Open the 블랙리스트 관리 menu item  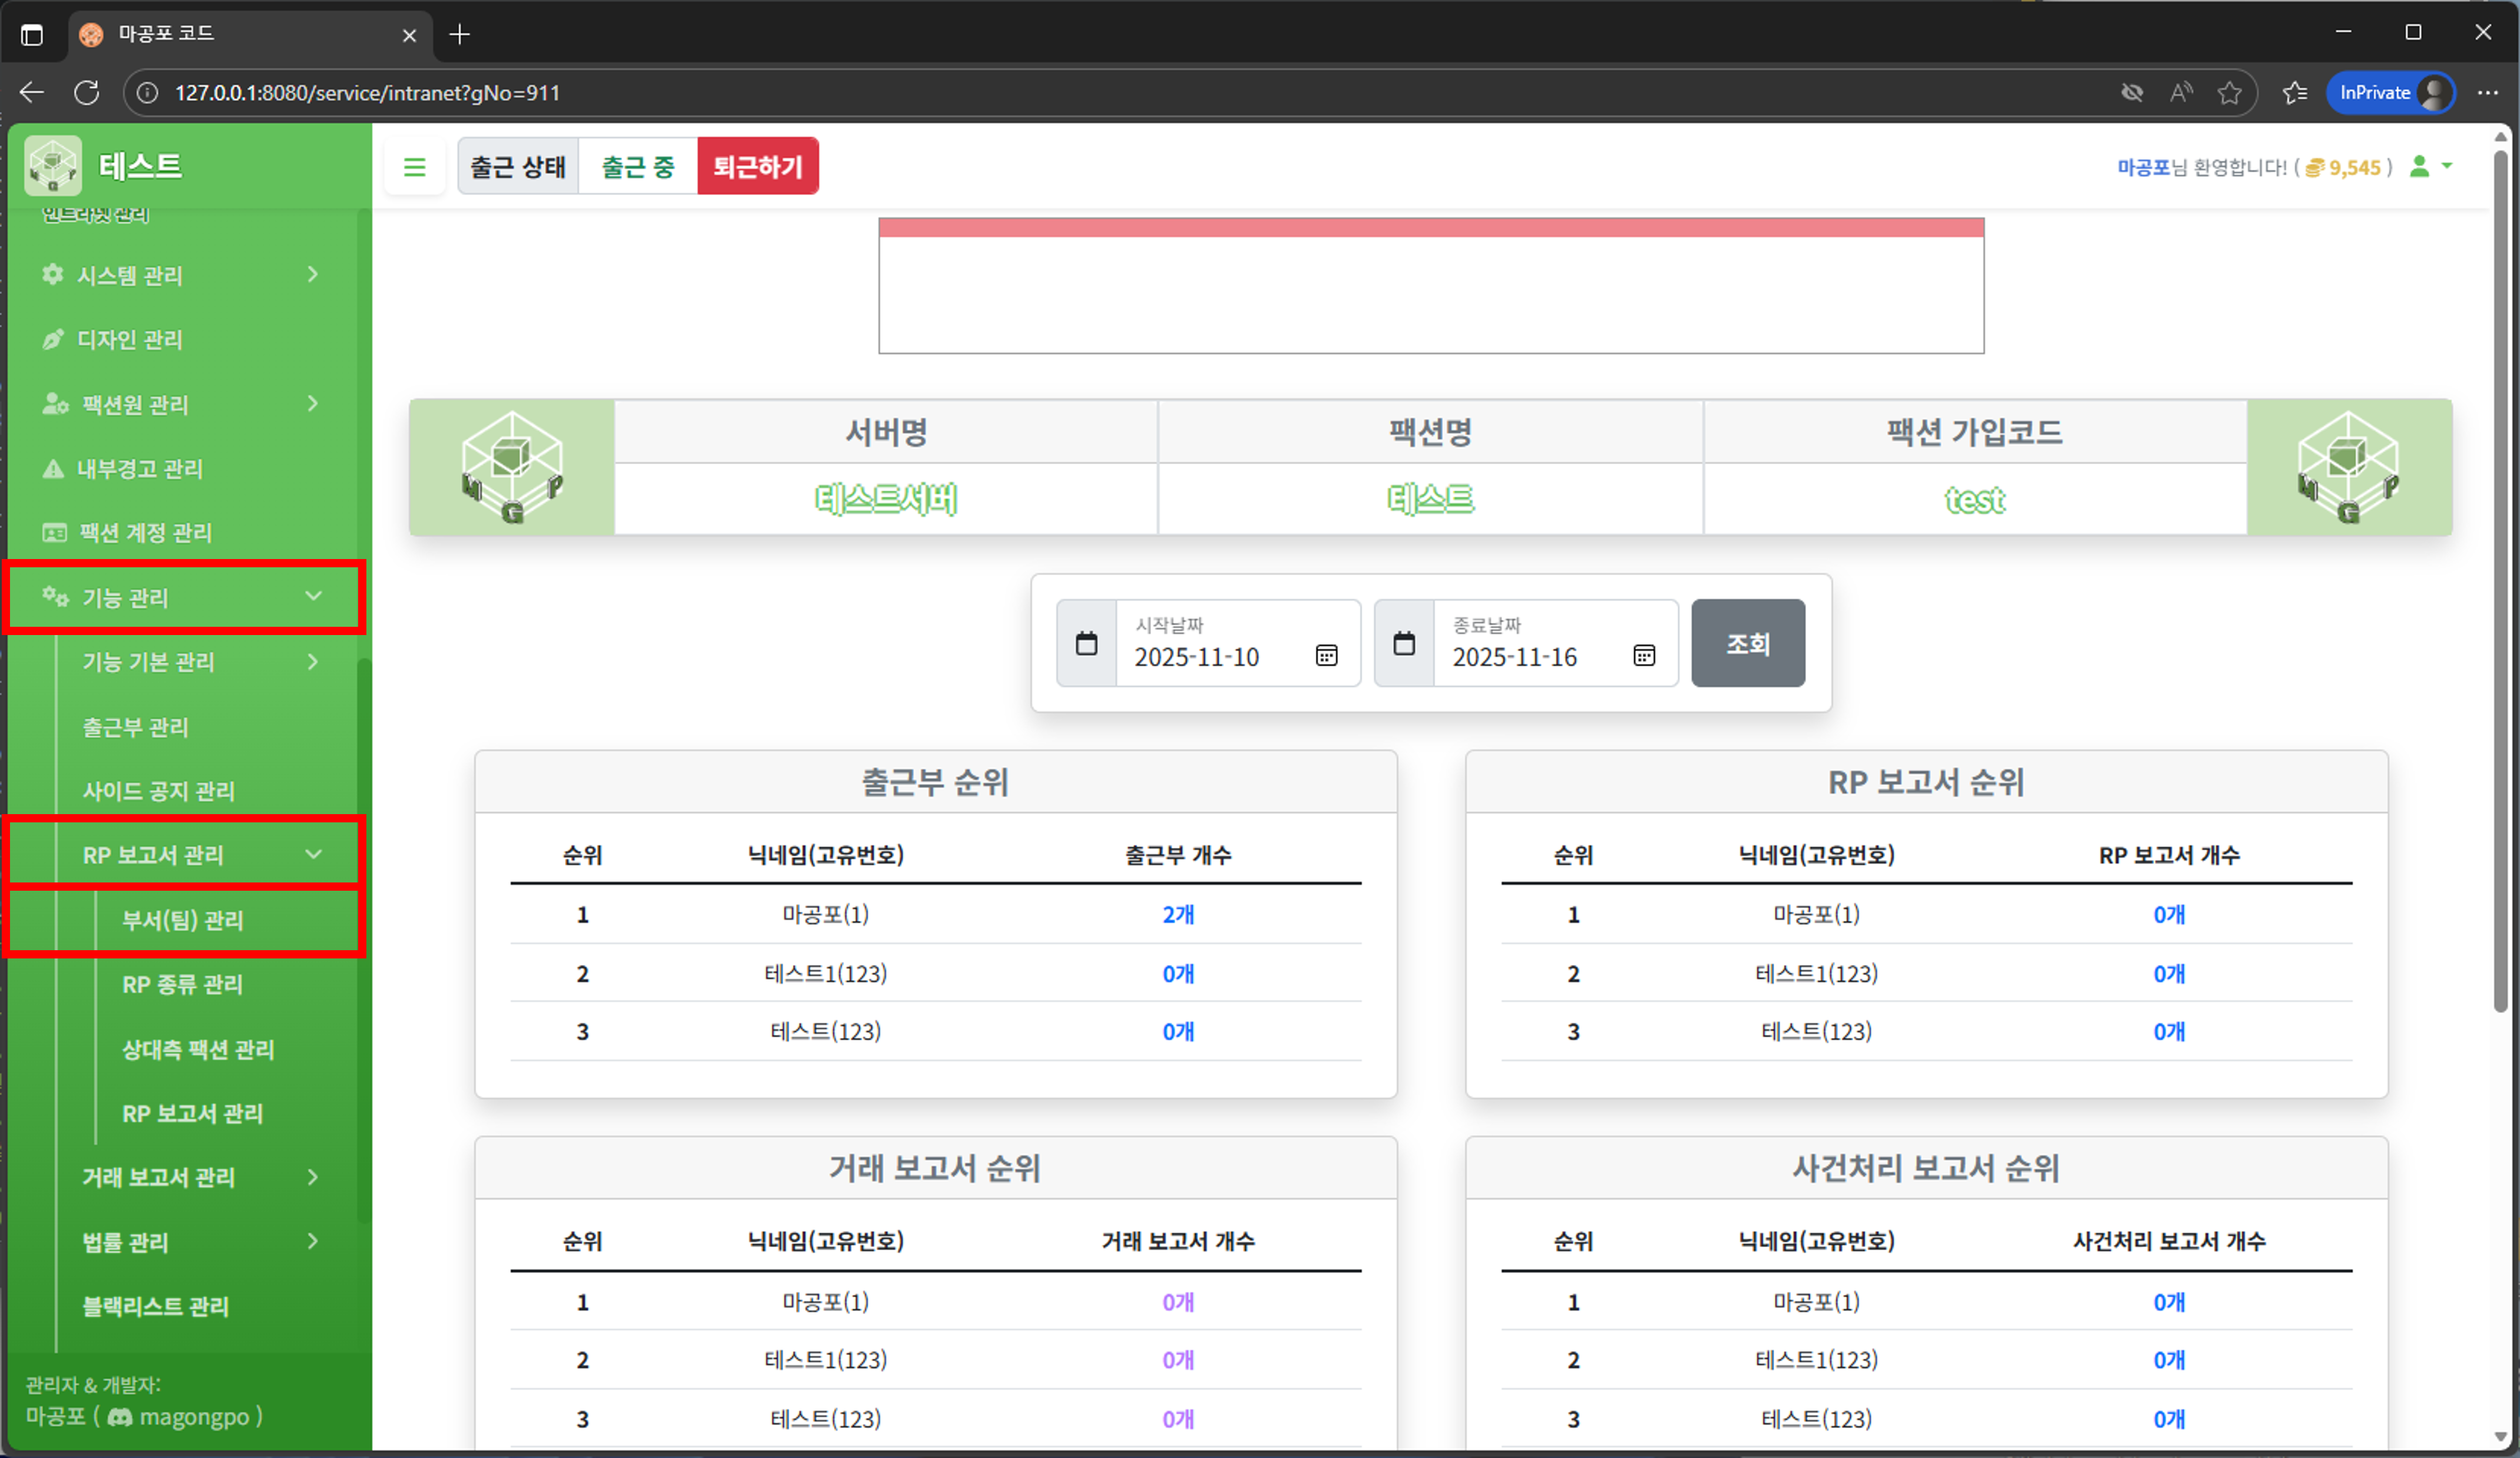tap(155, 1306)
